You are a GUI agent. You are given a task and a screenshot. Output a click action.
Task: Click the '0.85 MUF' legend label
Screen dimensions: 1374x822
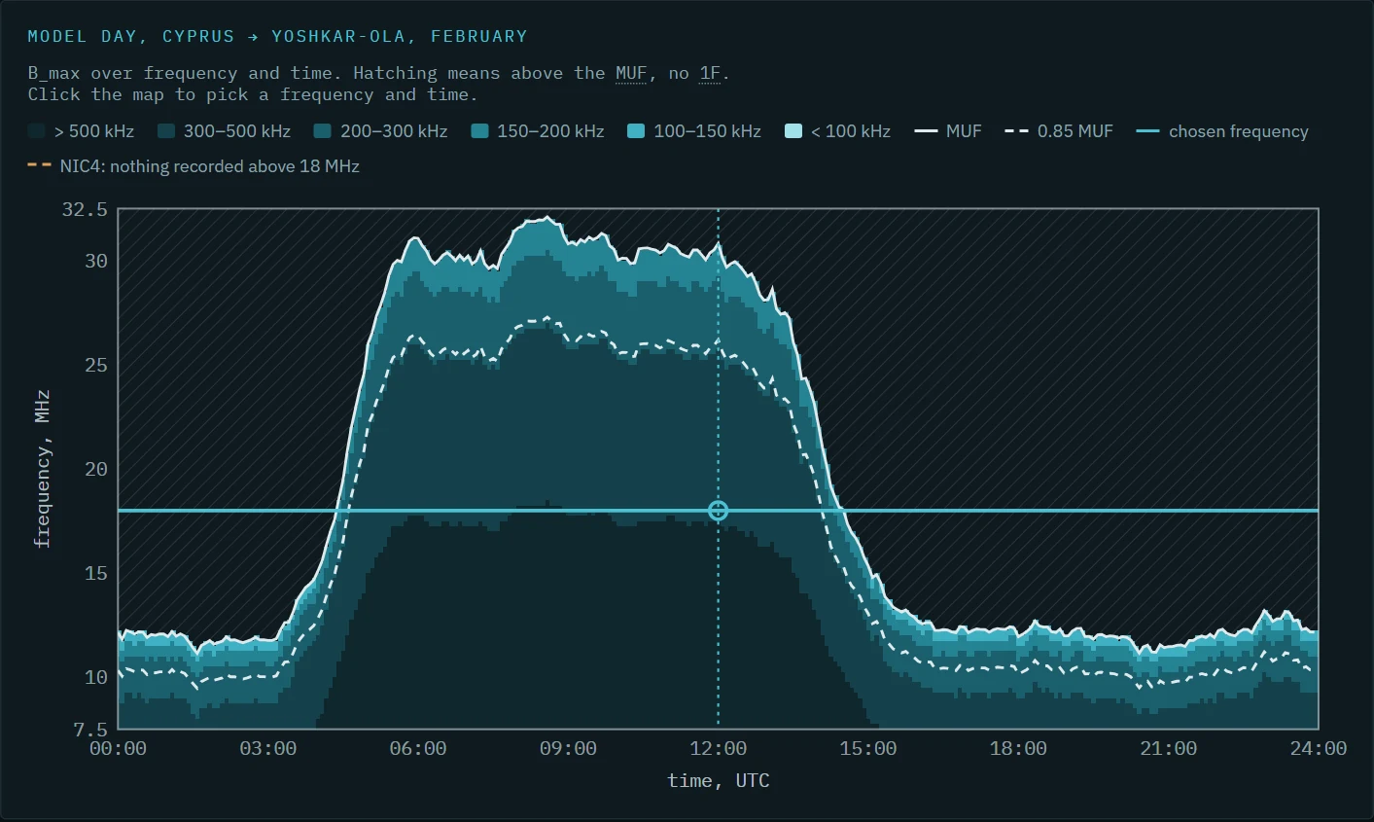click(1075, 131)
